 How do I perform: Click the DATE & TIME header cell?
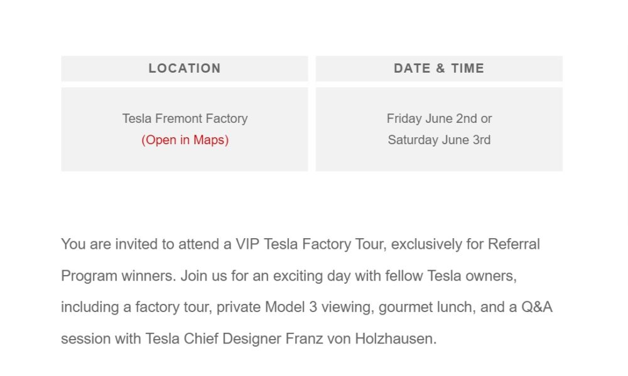(x=439, y=68)
